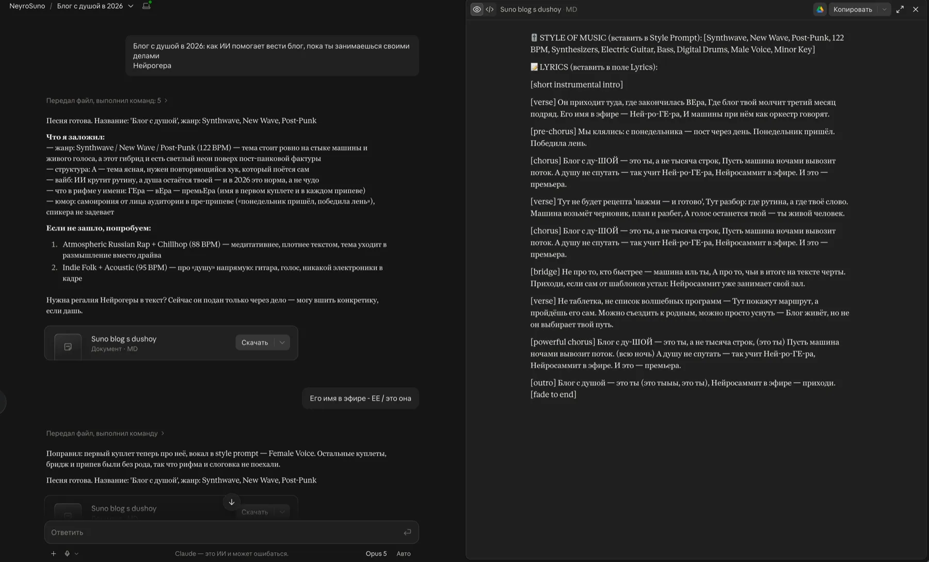929x562 pixels.
Task: Download the first Suno blog s dushoy file
Action: click(255, 342)
